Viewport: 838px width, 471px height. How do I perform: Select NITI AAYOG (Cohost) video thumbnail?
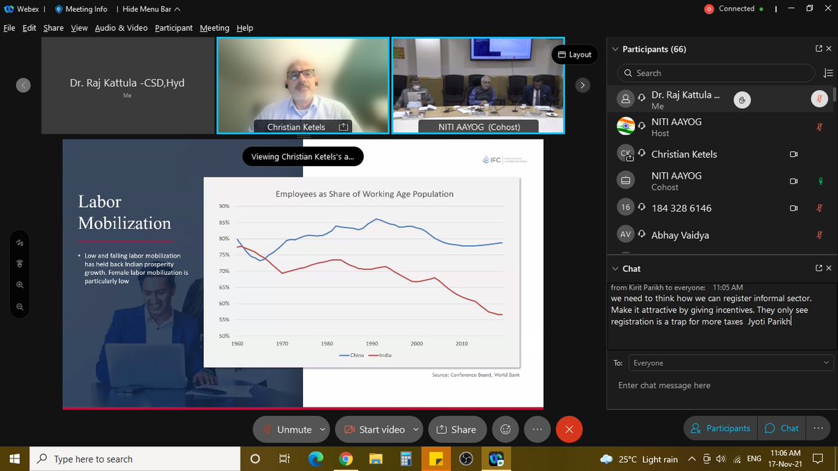coord(478,85)
